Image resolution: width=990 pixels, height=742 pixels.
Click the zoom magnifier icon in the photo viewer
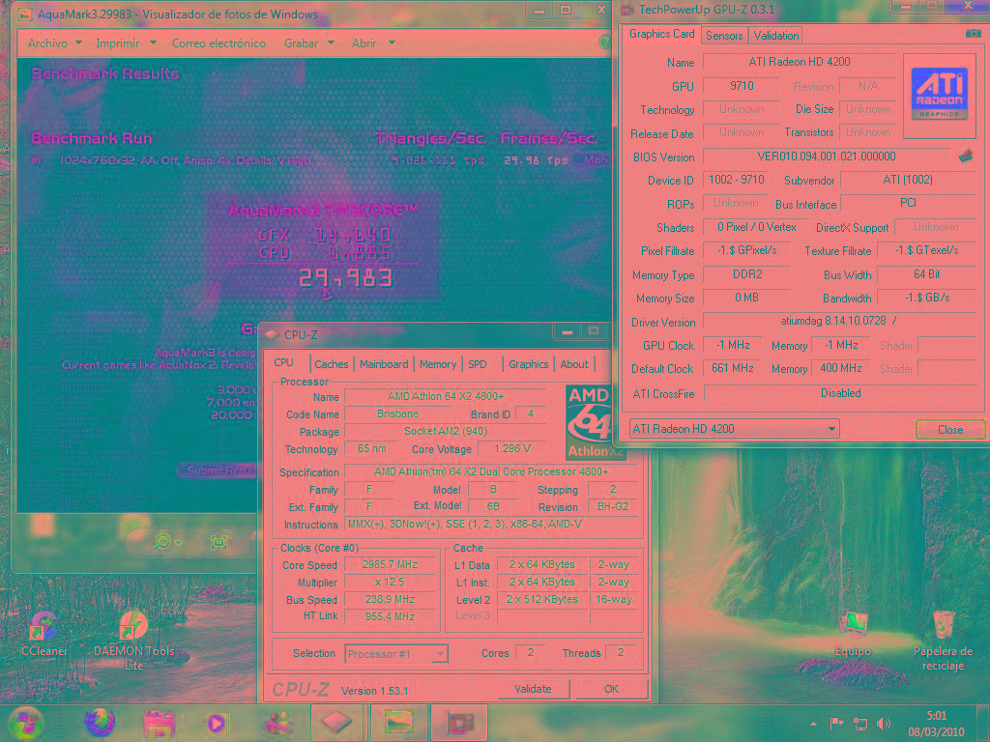[162, 541]
